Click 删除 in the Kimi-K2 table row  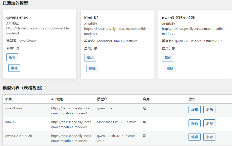pos(209,123)
